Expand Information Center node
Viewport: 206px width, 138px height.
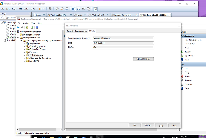click(18, 35)
